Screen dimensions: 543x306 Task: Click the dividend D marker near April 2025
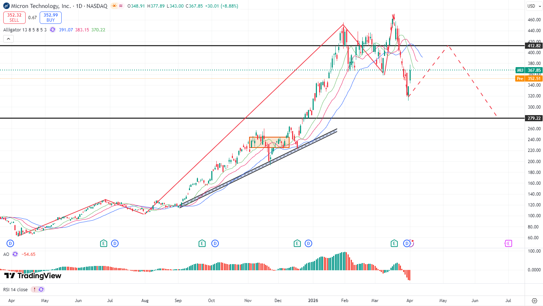point(10,244)
